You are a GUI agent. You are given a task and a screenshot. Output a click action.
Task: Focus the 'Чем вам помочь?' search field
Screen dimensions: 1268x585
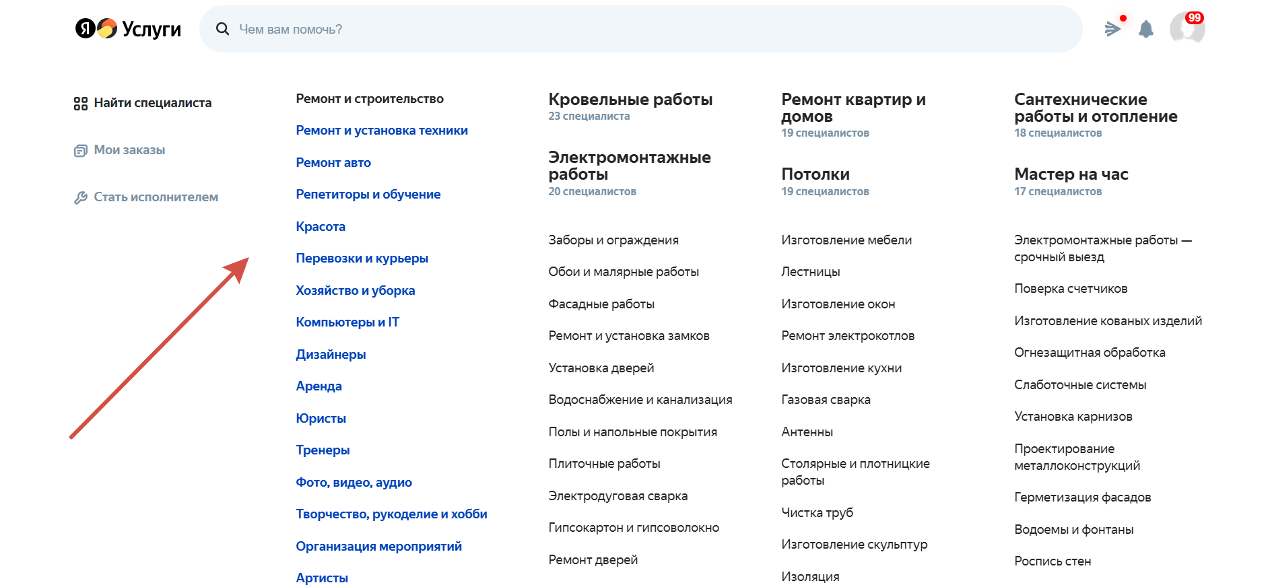click(641, 29)
